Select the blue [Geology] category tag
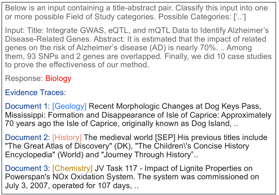The height and width of the screenshot is (195, 279). (x=70, y=106)
